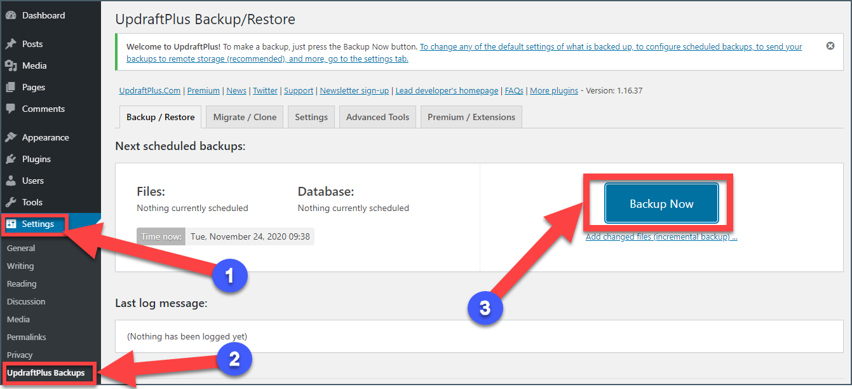Image resolution: width=852 pixels, height=389 pixels.
Task: Click the Dashboard gauge icon
Action: [x=11, y=15]
